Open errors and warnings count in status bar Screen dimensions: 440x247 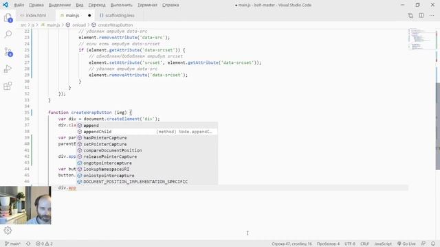pyautogui.click(x=44, y=244)
